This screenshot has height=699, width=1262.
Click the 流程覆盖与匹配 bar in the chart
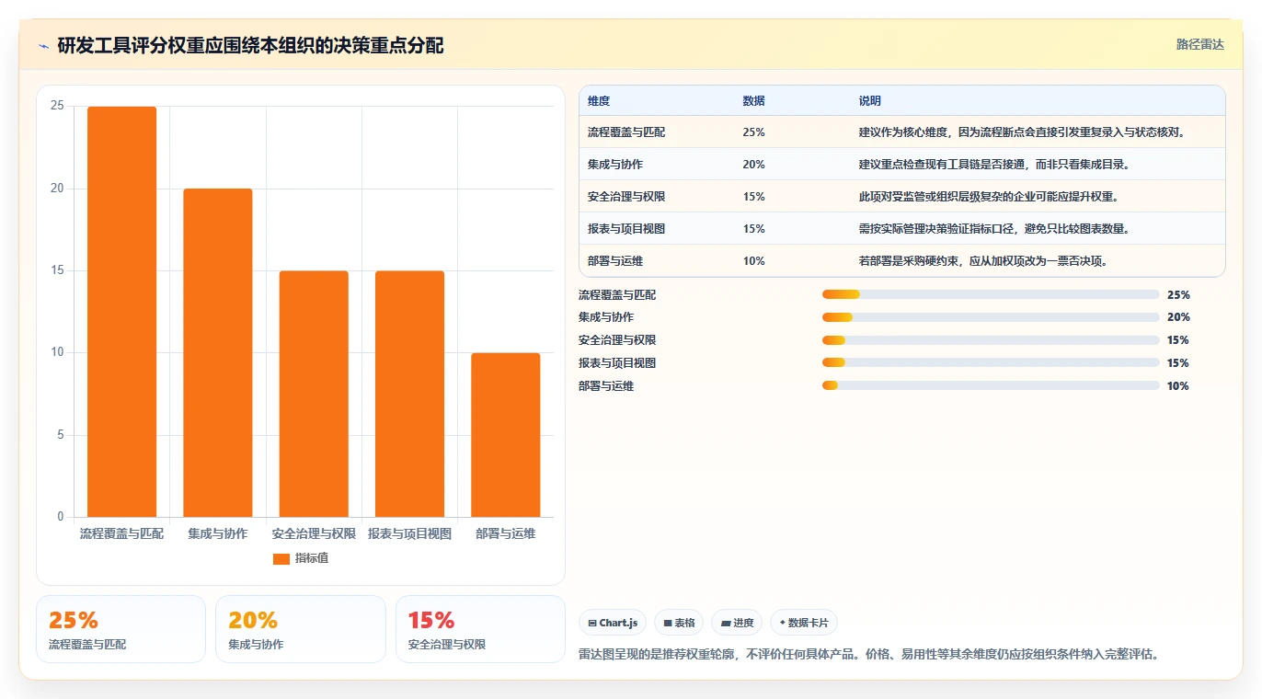[x=121, y=312]
